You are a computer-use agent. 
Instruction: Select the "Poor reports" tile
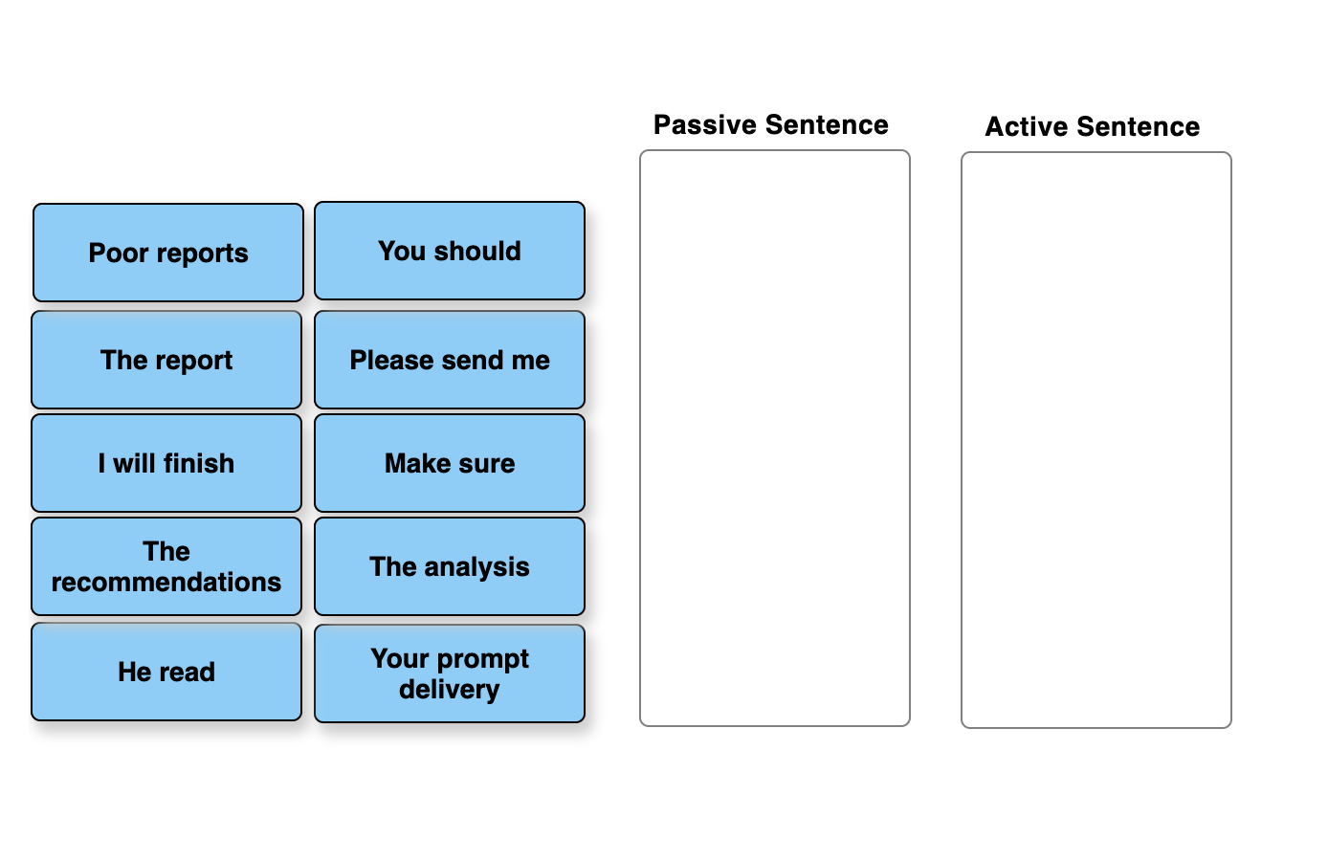[x=167, y=252]
